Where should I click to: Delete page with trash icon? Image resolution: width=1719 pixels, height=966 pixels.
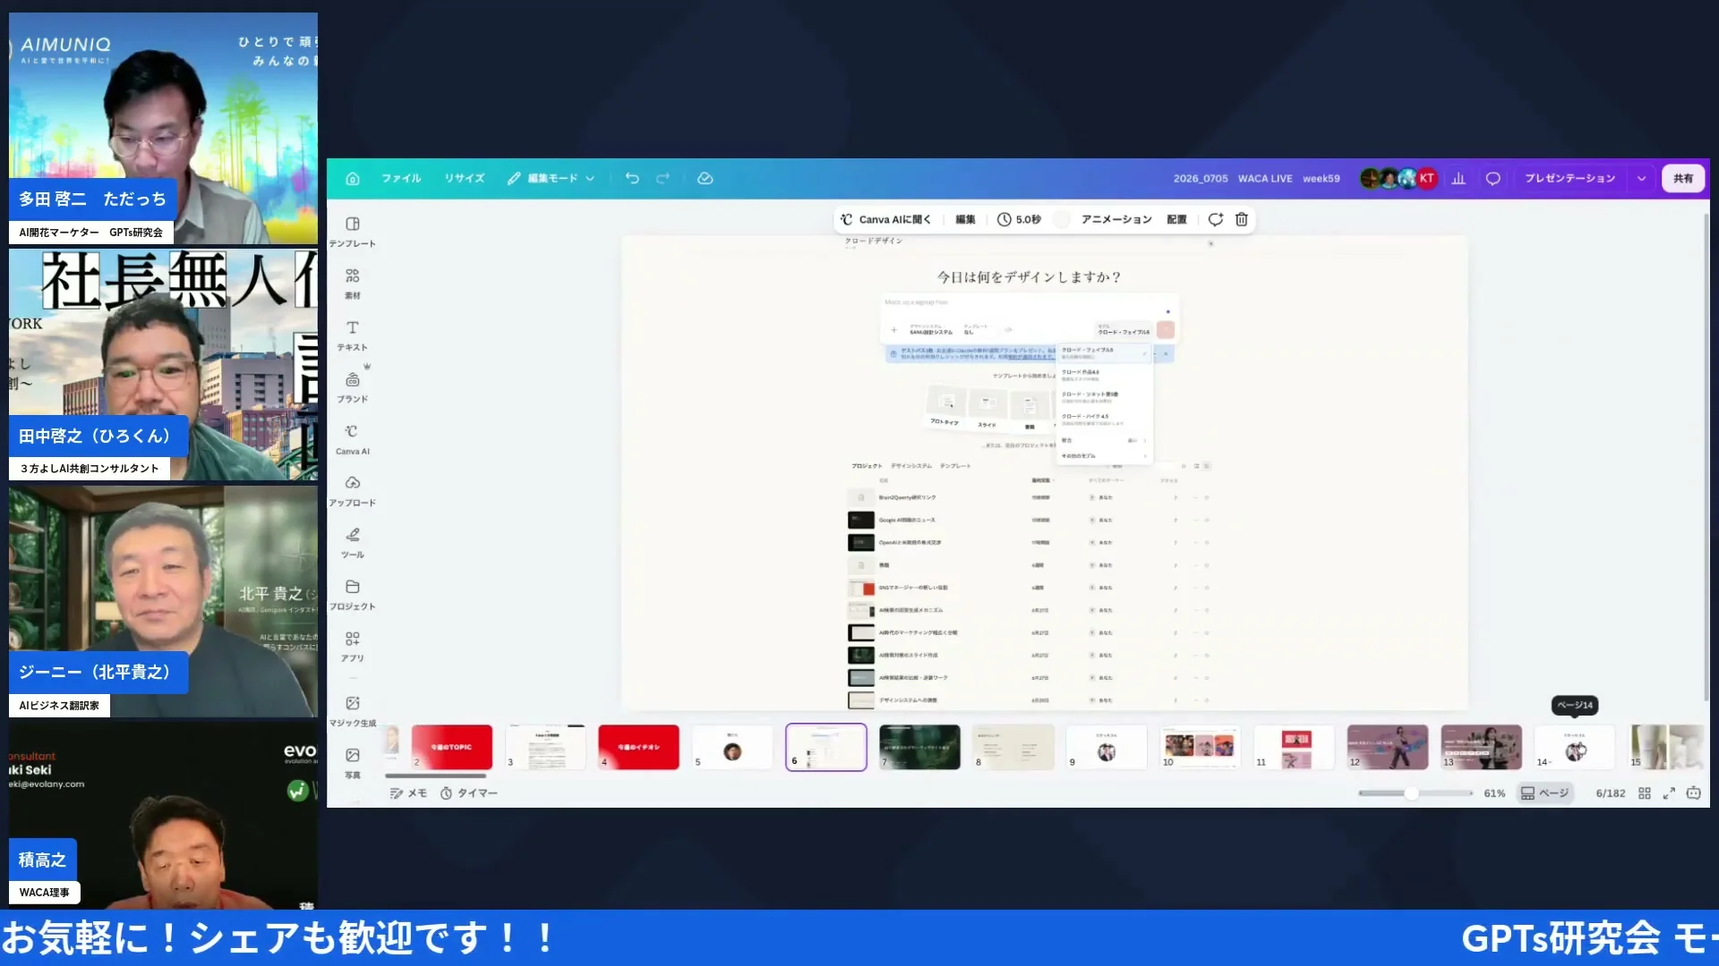click(x=1242, y=219)
